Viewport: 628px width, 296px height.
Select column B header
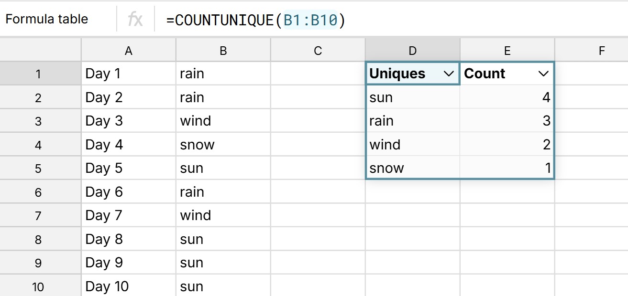223,51
